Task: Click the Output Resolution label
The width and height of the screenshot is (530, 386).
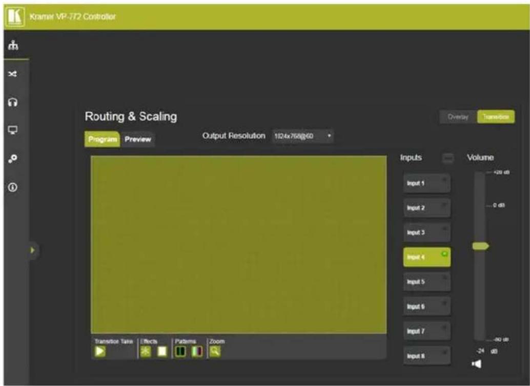Action: (x=234, y=136)
